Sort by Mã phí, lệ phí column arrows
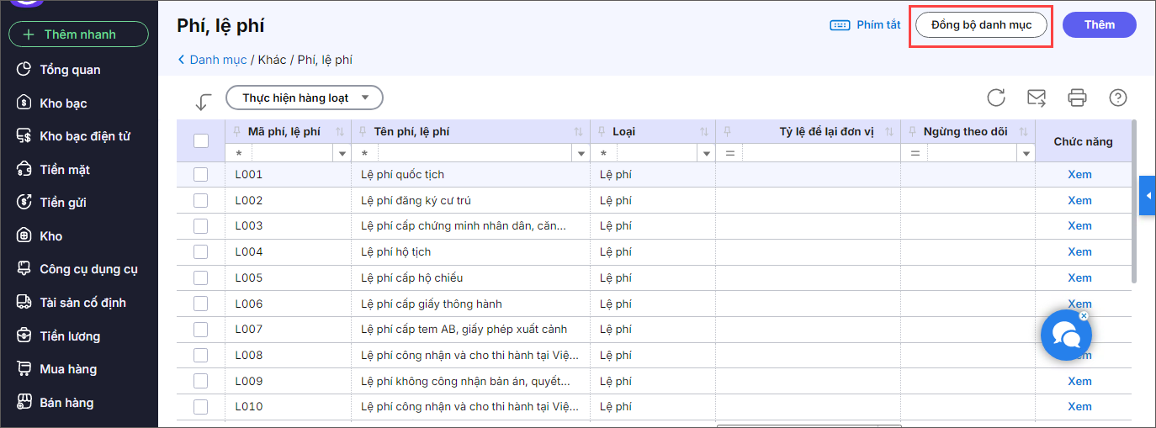 click(340, 132)
